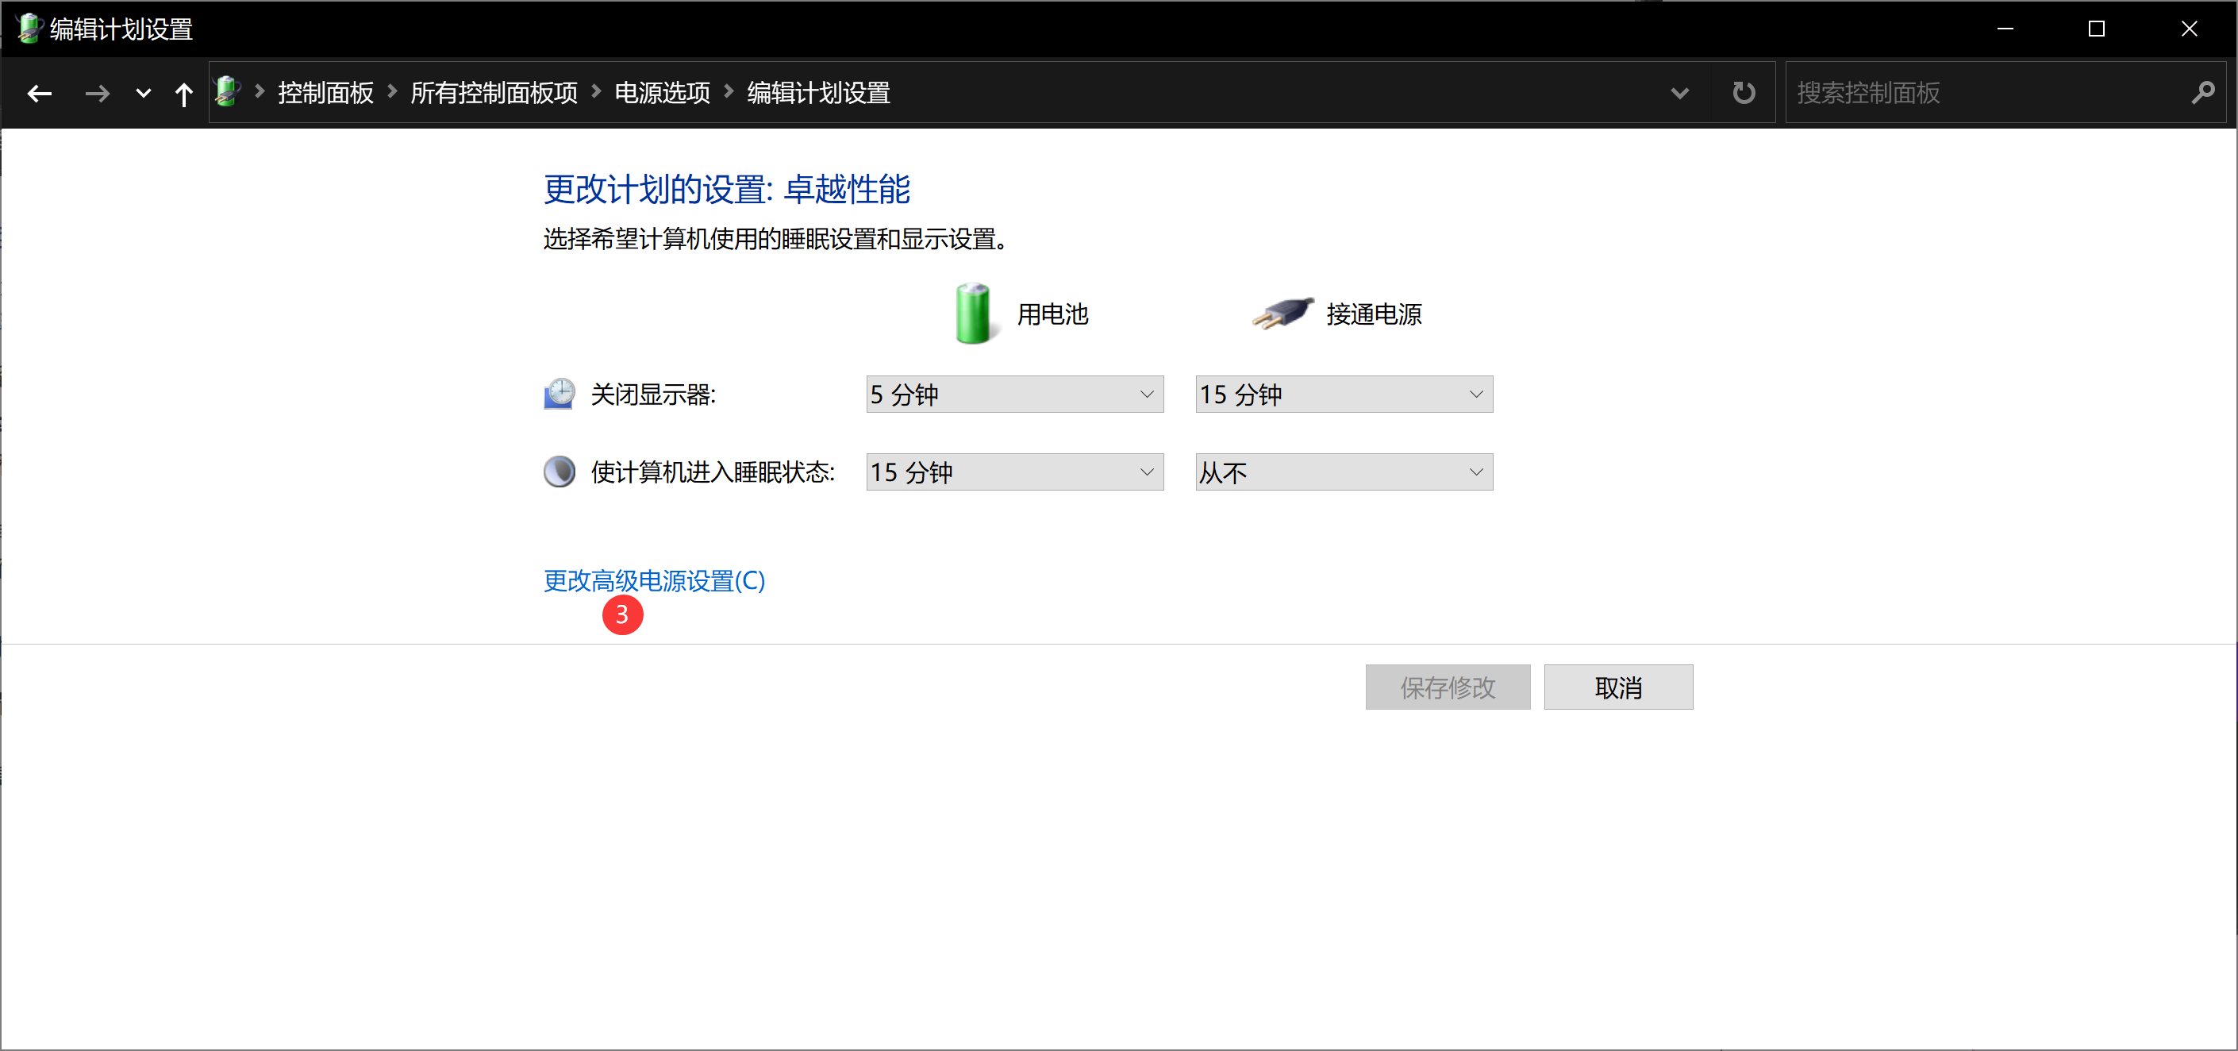
Task: Click the search magnifier icon
Action: 2202,93
